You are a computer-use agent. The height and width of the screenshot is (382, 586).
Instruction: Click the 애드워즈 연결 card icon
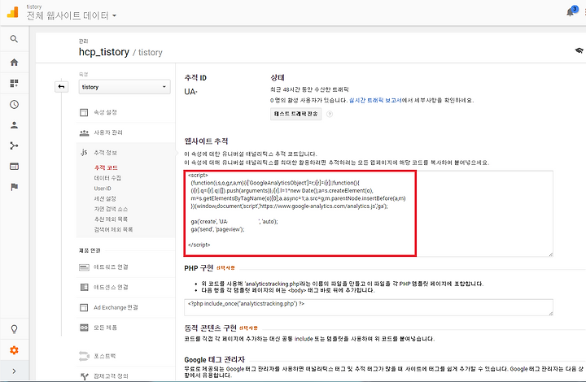[84, 267]
